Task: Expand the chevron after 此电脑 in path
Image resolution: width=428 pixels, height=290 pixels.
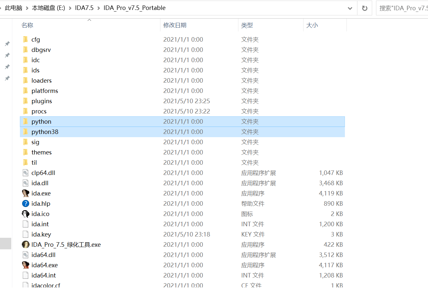Action: pyautogui.click(x=27, y=8)
